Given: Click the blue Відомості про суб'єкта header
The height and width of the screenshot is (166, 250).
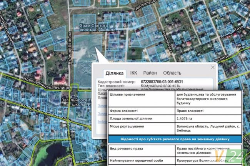Looking at the screenshot, I should pyautogui.click(x=175, y=139).
